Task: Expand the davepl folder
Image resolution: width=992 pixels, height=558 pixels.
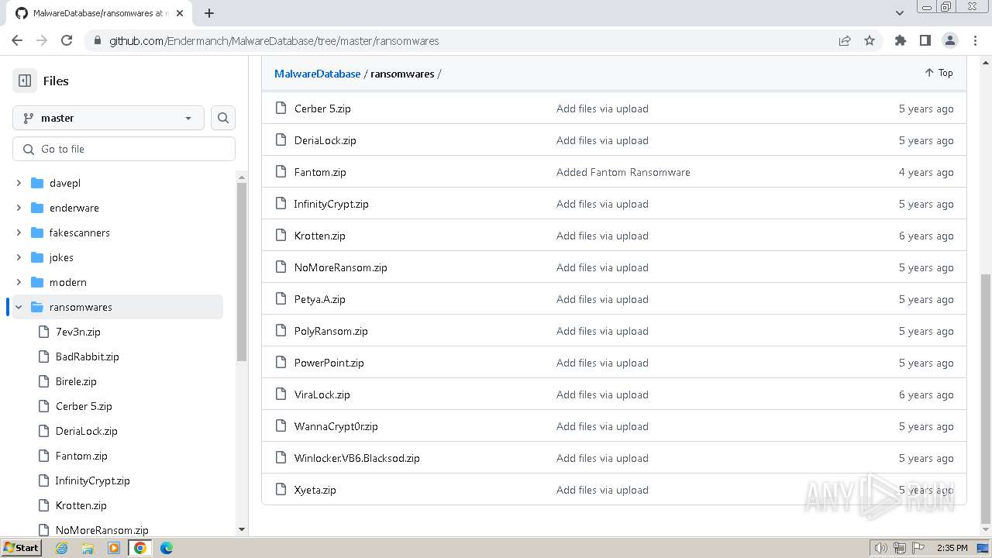Action: pos(19,183)
